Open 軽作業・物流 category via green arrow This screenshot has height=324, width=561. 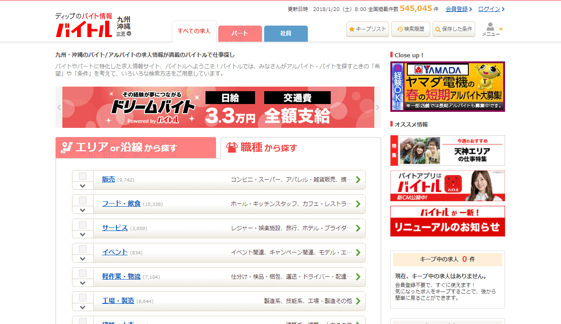[358, 277]
